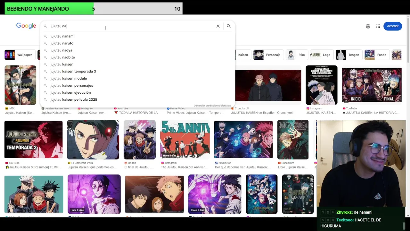Open the Crunchyroll red banner image

tap(268, 85)
